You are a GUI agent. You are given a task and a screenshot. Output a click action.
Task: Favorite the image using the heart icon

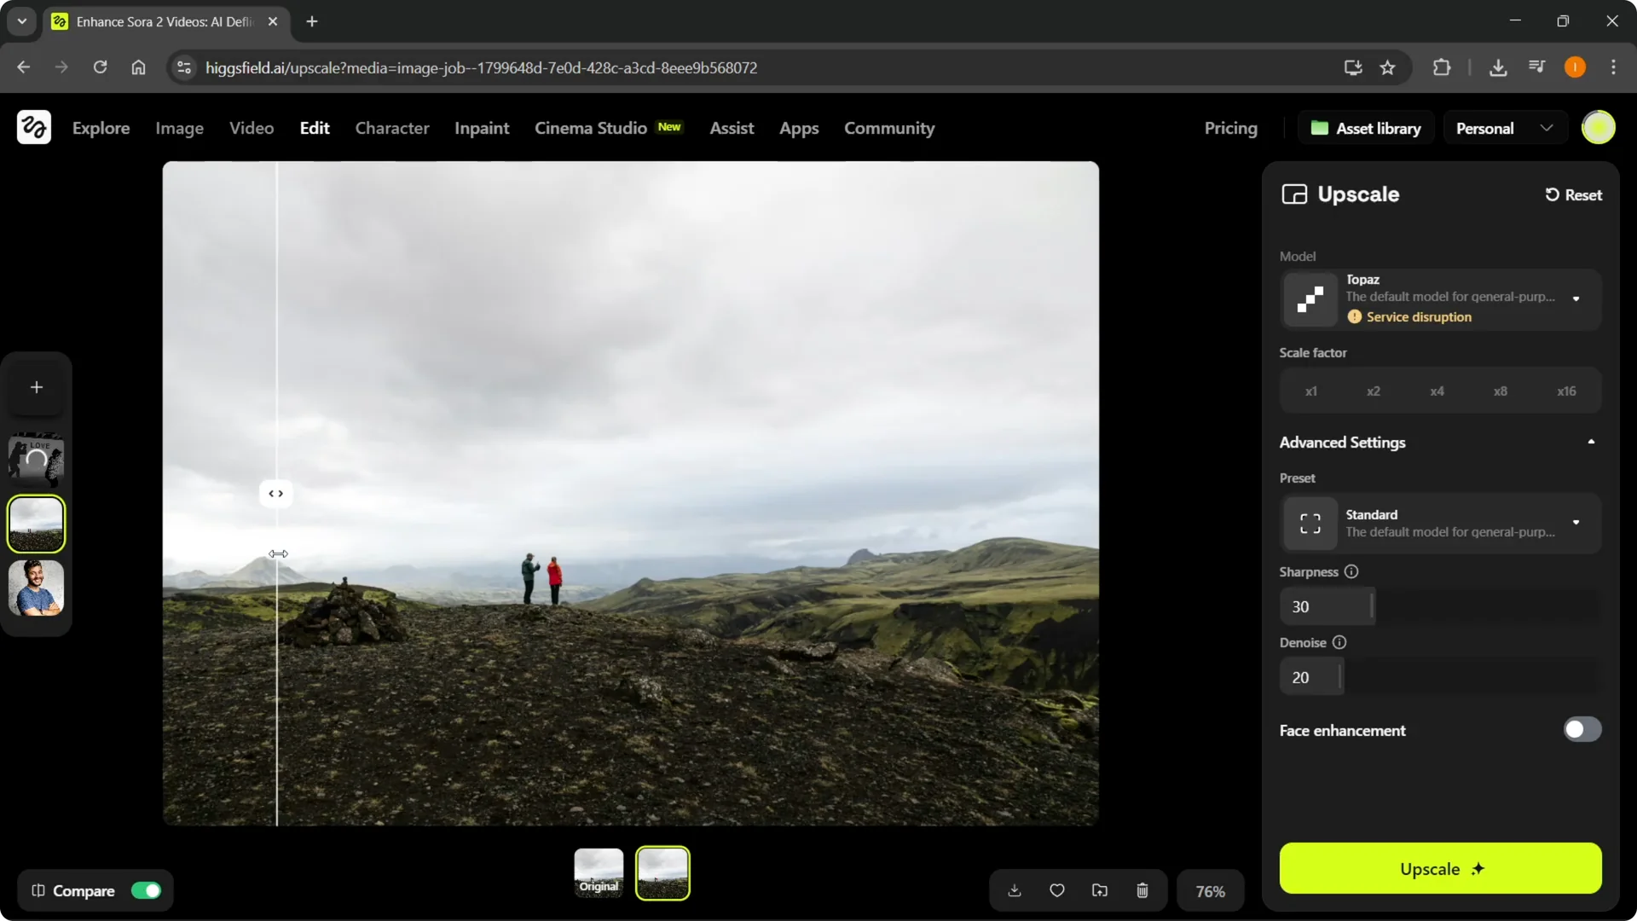tap(1056, 890)
